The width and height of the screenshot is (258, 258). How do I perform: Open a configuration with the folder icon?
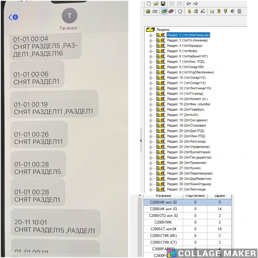click(156, 4)
